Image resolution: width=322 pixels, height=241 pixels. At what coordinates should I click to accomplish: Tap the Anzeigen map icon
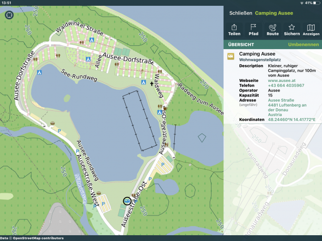pos(311,30)
